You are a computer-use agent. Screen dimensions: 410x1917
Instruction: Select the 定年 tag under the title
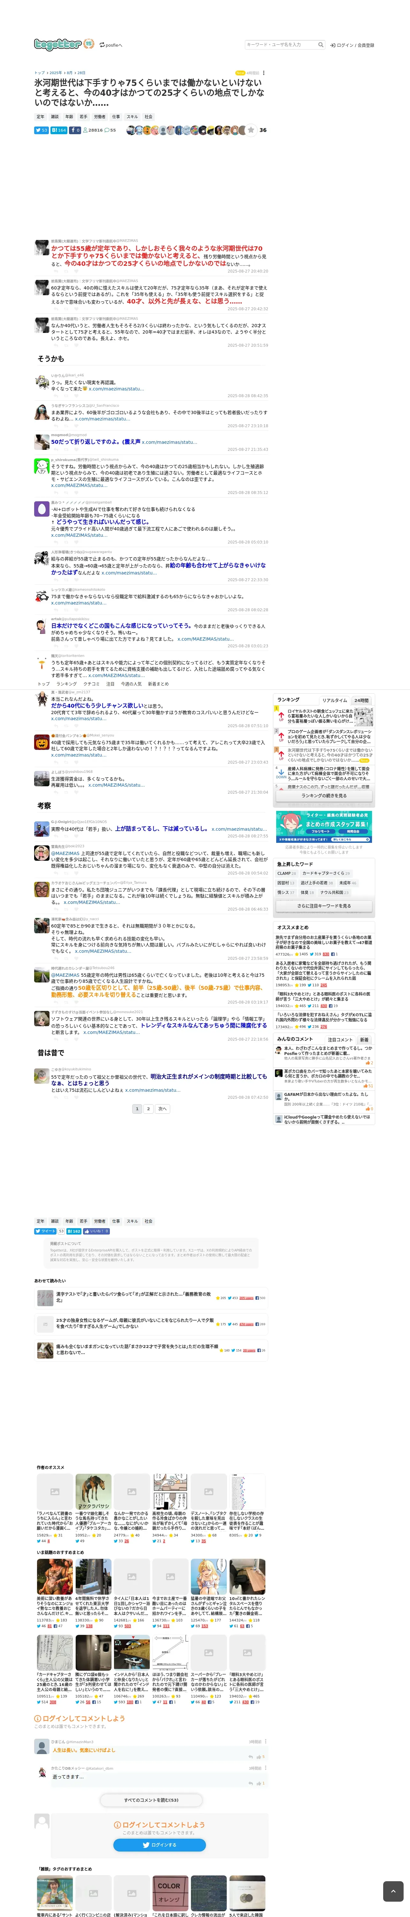[40, 117]
